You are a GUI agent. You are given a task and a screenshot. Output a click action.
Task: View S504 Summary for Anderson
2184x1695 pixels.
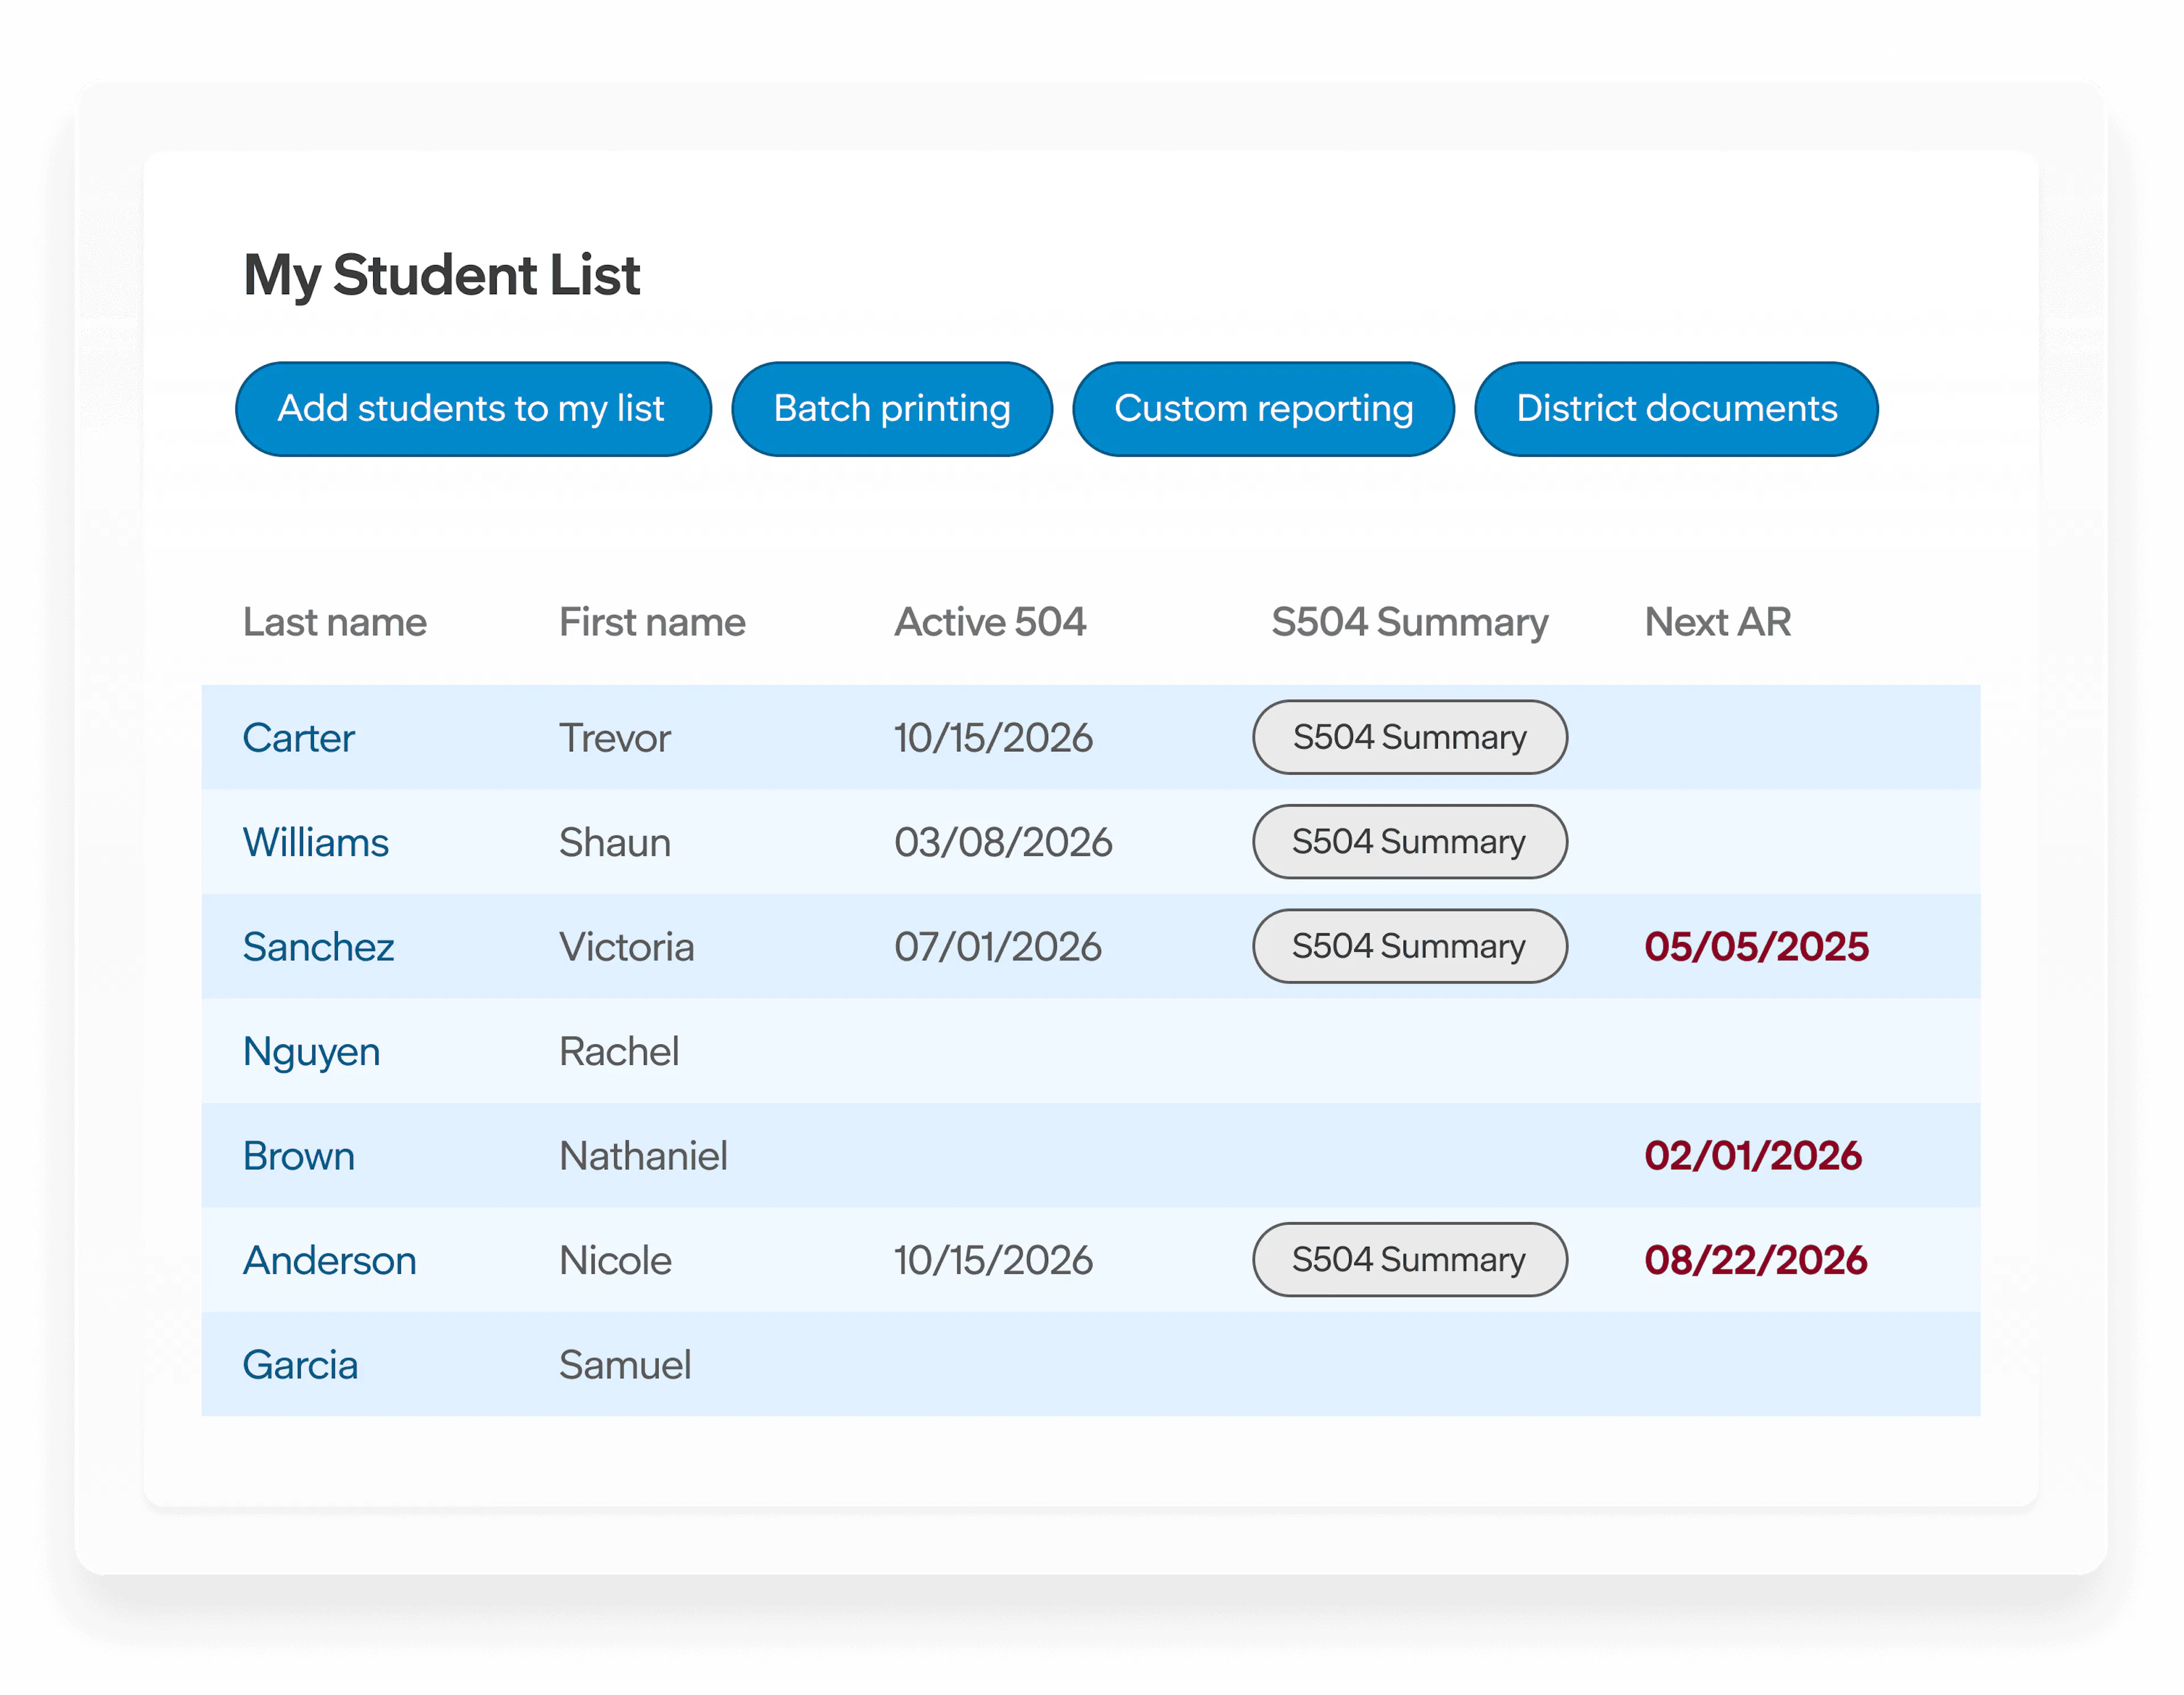[x=1410, y=1260]
